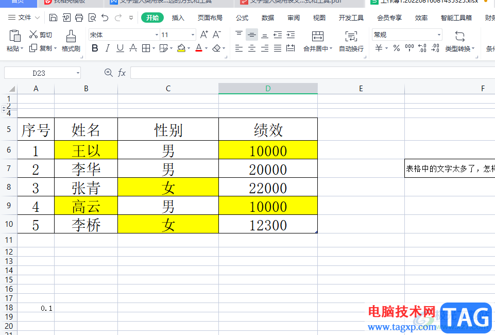495x335 pixels.
Task: Expand collapsed rows 2-3 outline button
Action: (4, 109)
